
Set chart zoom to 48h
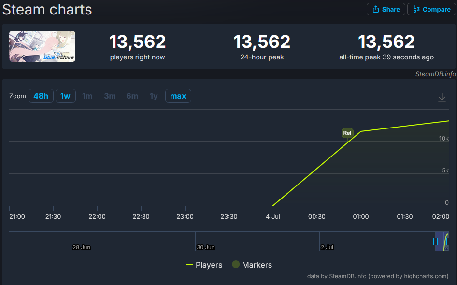(41, 96)
